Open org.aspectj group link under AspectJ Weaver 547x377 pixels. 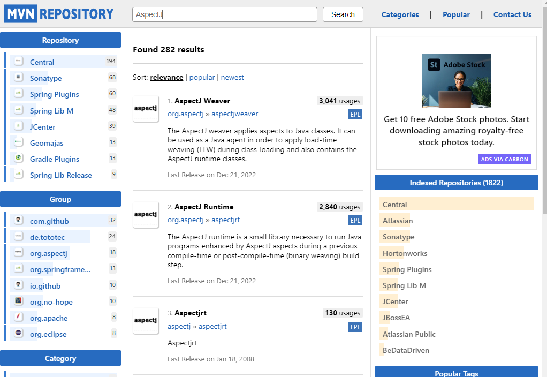tap(186, 114)
